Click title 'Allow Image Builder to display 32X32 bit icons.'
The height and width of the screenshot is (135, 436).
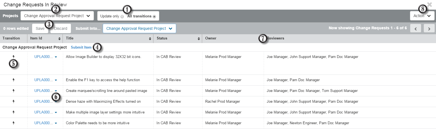[x=104, y=57]
